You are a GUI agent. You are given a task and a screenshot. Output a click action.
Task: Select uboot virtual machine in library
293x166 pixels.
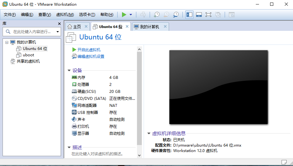pos(28,55)
